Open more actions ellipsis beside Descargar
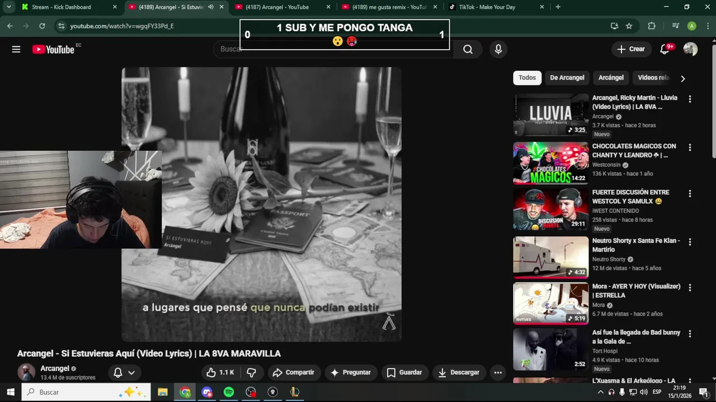The height and width of the screenshot is (402, 716). (498, 372)
